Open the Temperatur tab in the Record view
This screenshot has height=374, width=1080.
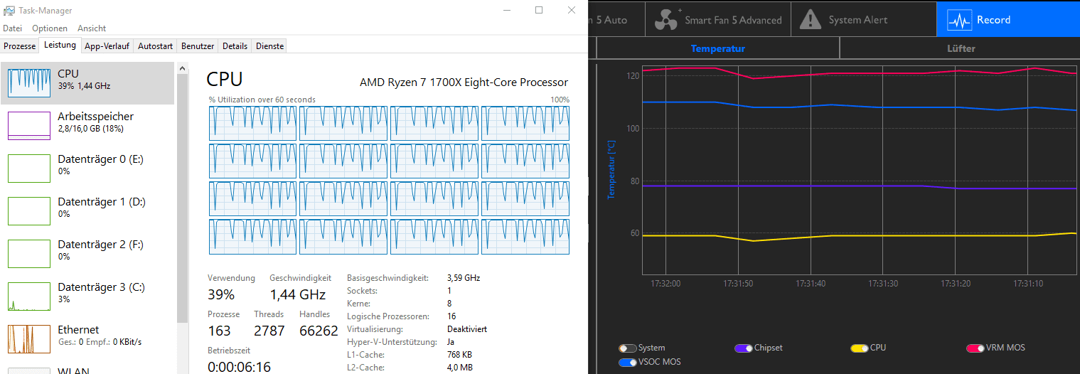tap(718, 48)
